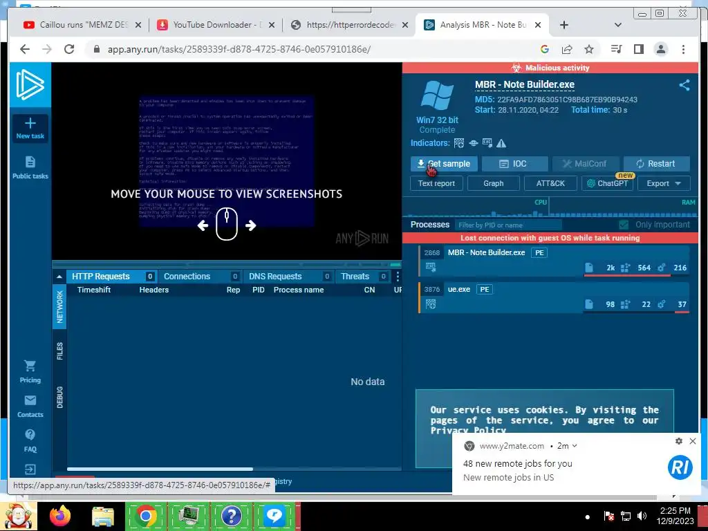Open Contacts envelope icon
Viewport: 708px width, 531px height.
coord(30,400)
